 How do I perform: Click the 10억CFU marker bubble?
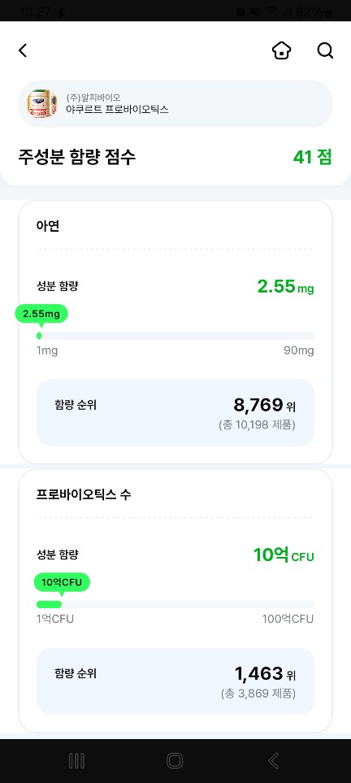[62, 583]
